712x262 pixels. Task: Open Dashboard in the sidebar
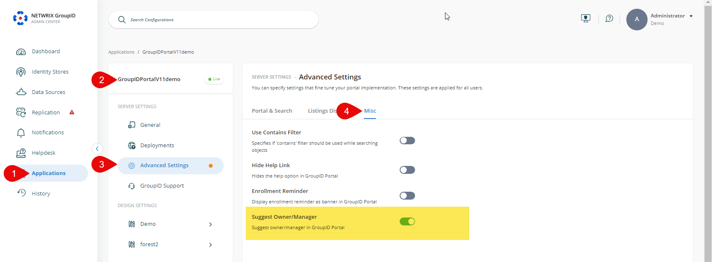pos(46,52)
